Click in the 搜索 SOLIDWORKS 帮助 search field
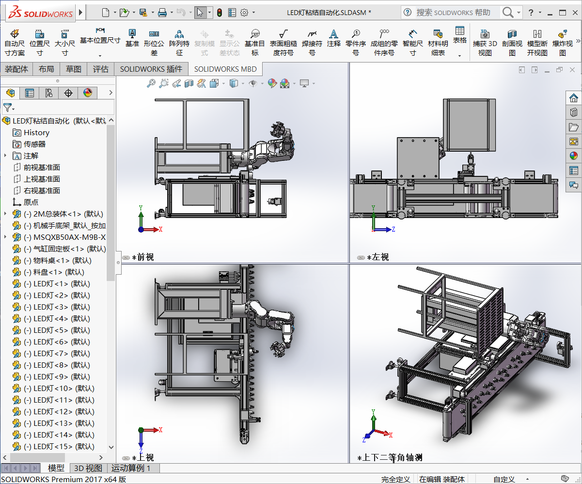 (457, 13)
